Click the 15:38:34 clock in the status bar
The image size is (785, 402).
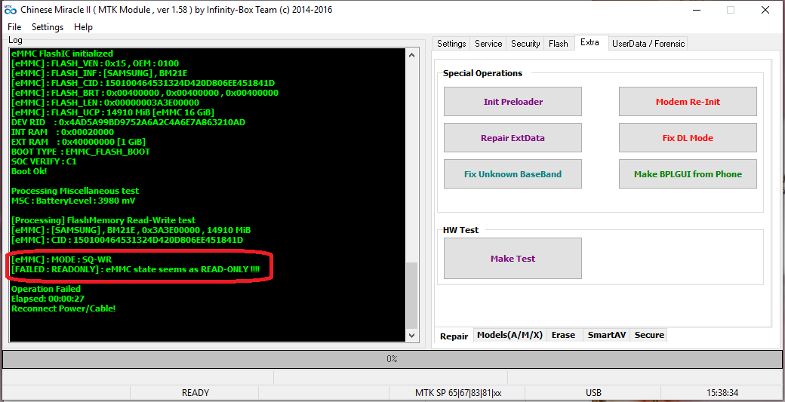coord(720,392)
